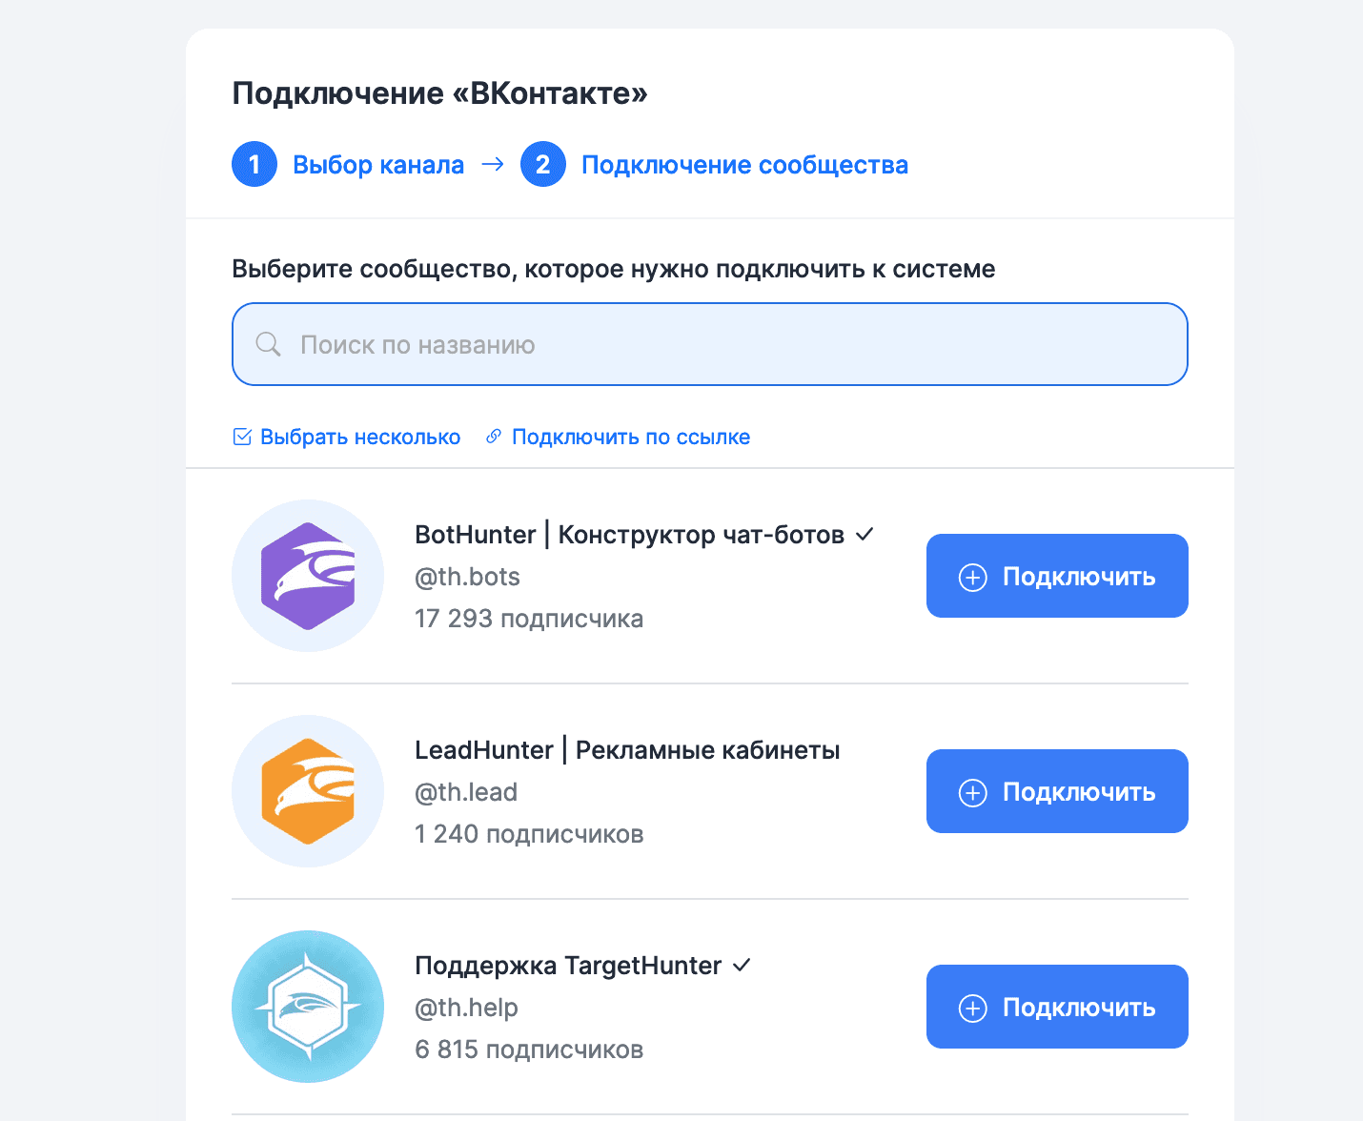
Task: Select "BotHunter | Конструктор чат-ботов" title
Action: point(629,535)
